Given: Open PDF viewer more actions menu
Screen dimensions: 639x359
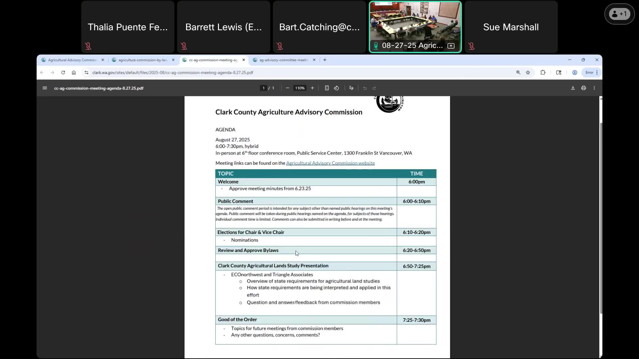Looking at the screenshot, I should 594,88.
